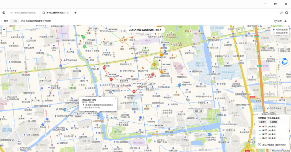
Task: Click the collapse-arrows icon in tab bar
Action: point(282,13)
